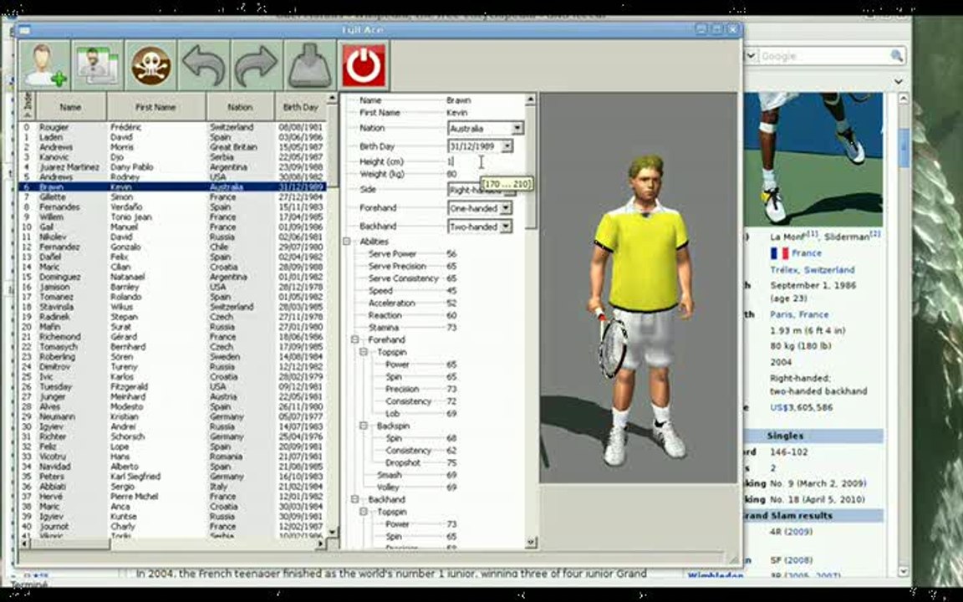The image size is (963, 602).
Task: Collapse Topspin node under Forehand
Action: [364, 352]
